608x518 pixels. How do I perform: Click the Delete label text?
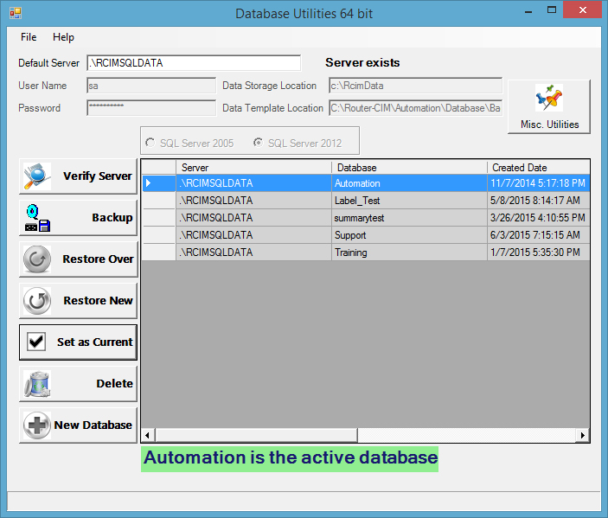point(114,383)
